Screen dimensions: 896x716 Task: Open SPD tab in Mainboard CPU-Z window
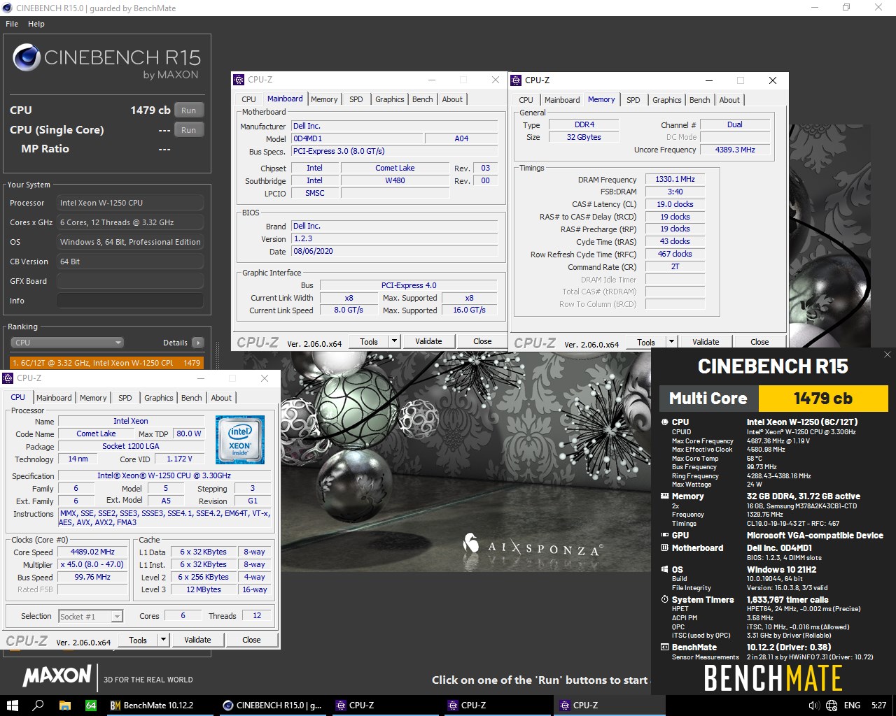pyautogui.click(x=356, y=99)
